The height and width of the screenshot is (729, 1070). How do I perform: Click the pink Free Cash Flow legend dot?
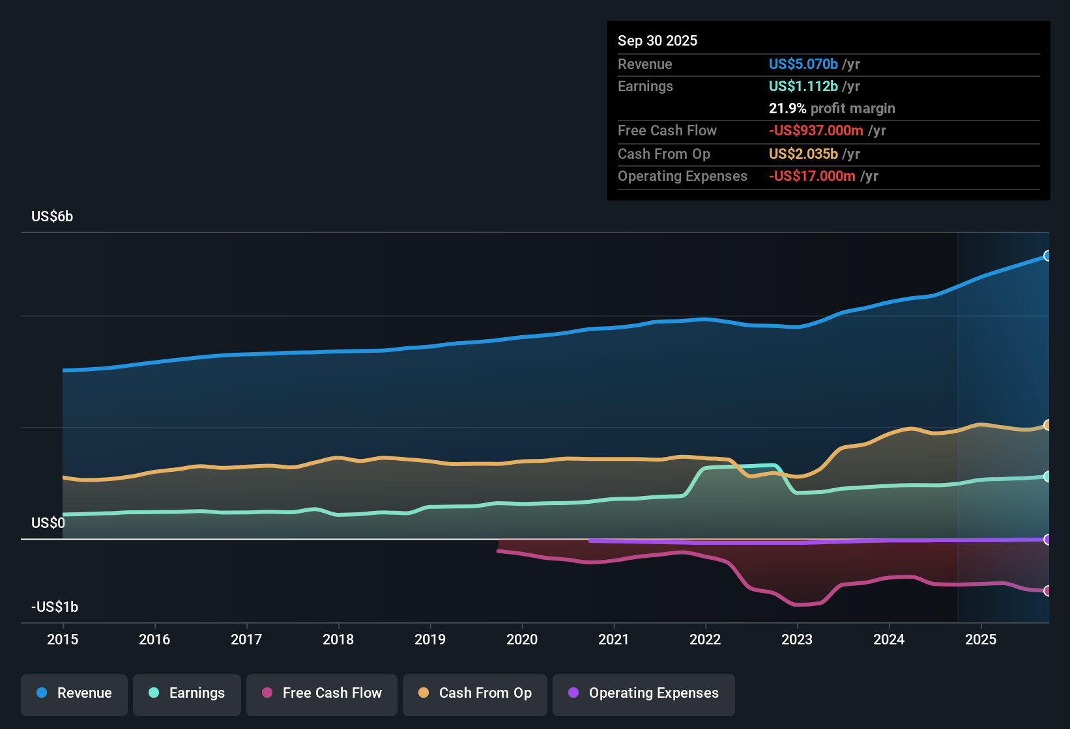click(x=266, y=693)
